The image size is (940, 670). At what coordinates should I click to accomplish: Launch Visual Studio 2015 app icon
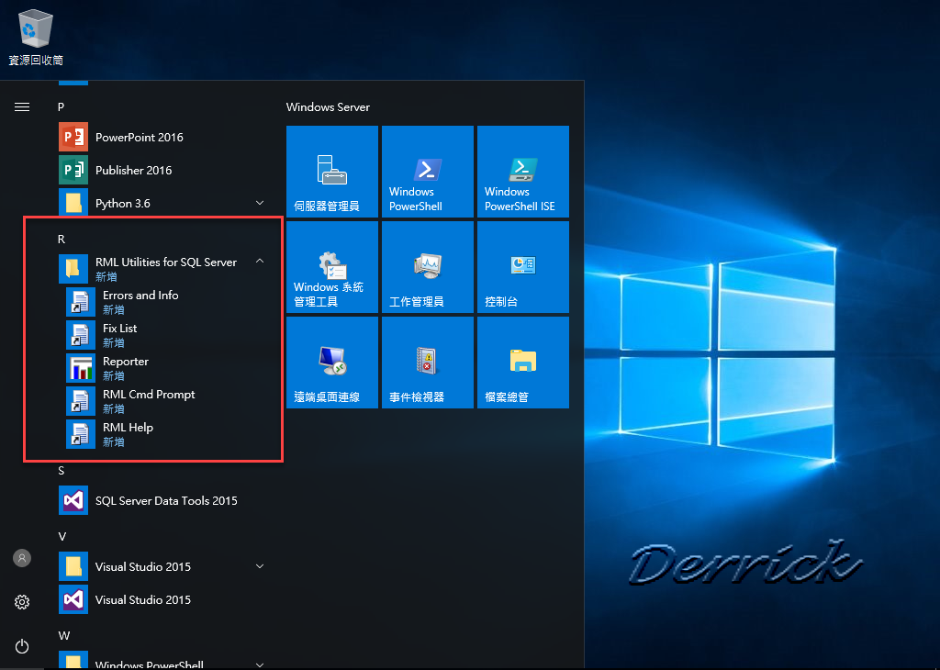(x=73, y=599)
